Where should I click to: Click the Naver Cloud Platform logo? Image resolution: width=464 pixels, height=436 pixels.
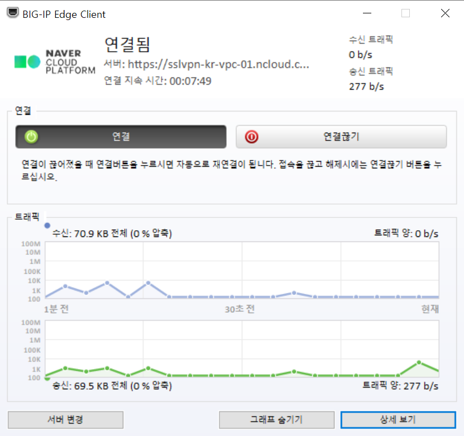pos(55,62)
